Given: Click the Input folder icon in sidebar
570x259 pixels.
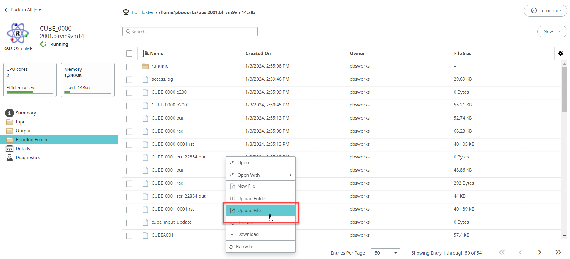Looking at the screenshot, I should (10, 122).
